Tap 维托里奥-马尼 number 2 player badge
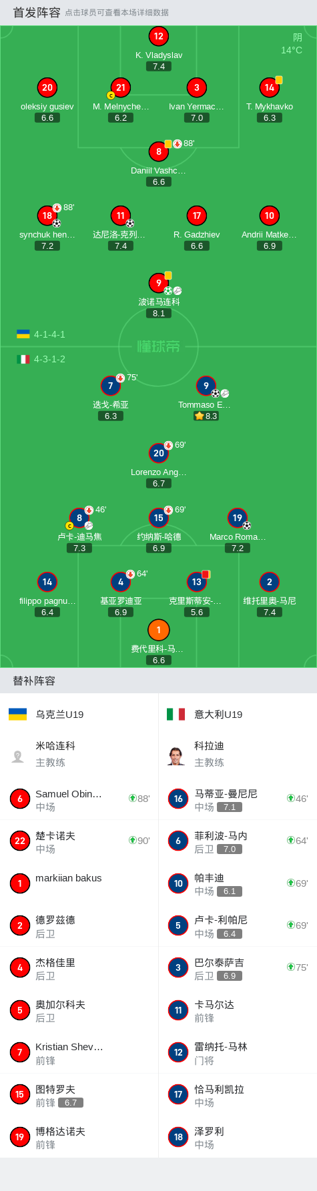This screenshot has width=317, height=1191. (269, 582)
